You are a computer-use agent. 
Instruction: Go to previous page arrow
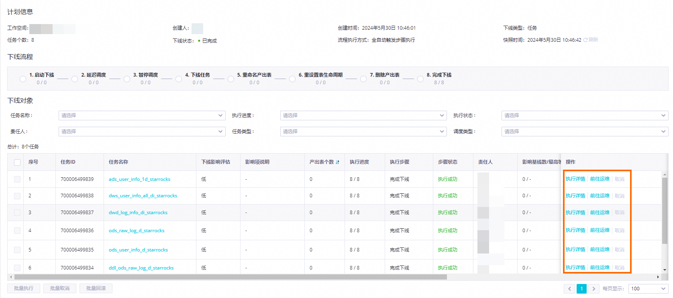[569, 288]
